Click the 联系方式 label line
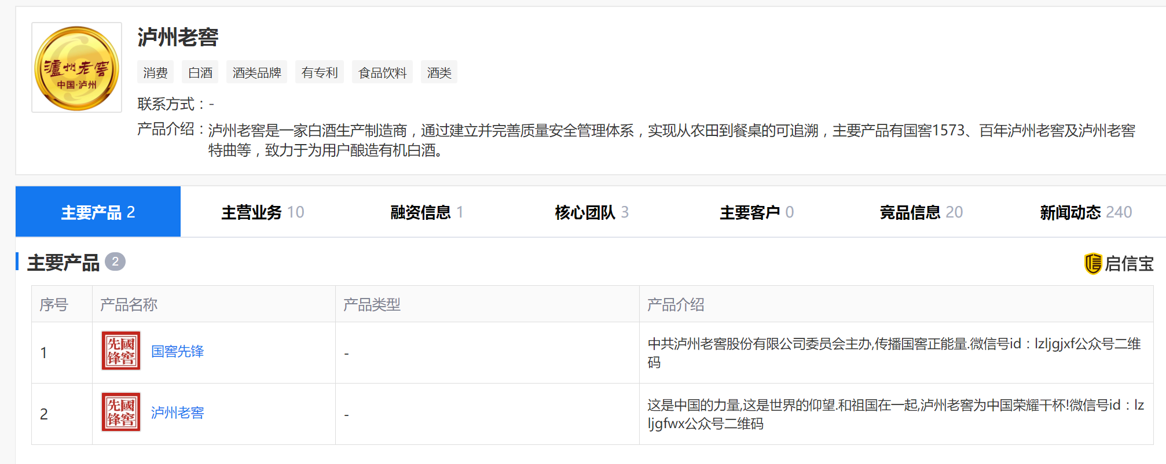The width and height of the screenshot is (1166, 464). click(176, 104)
